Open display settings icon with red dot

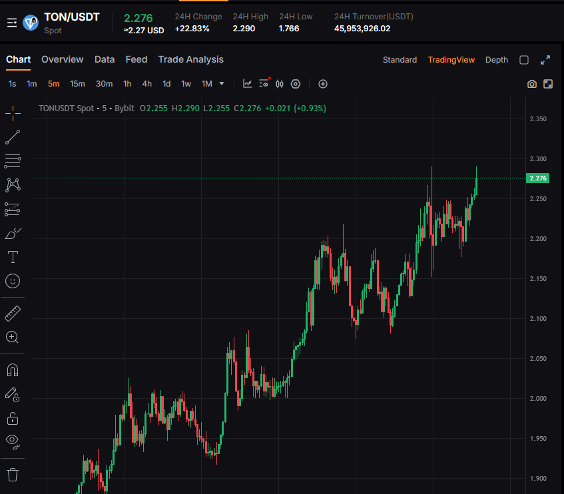(264, 83)
